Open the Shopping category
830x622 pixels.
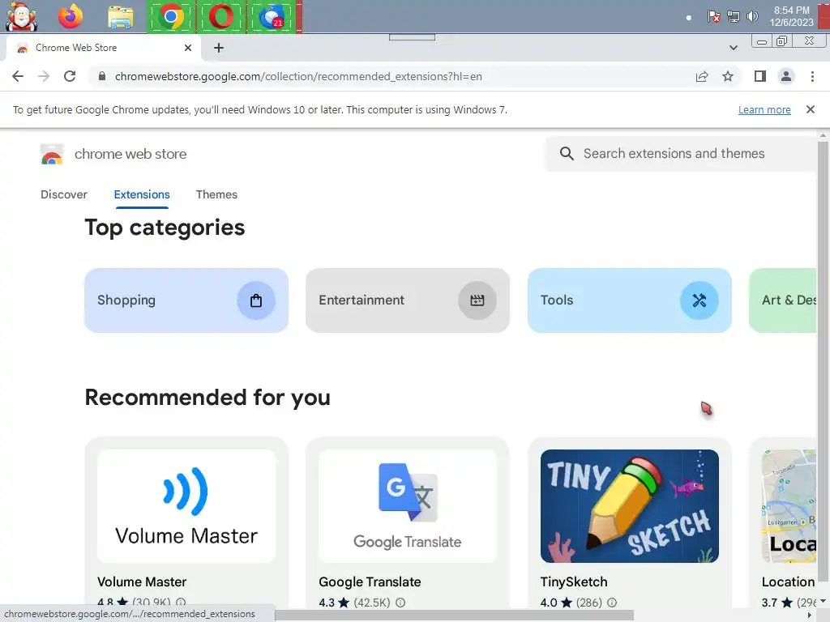[186, 300]
